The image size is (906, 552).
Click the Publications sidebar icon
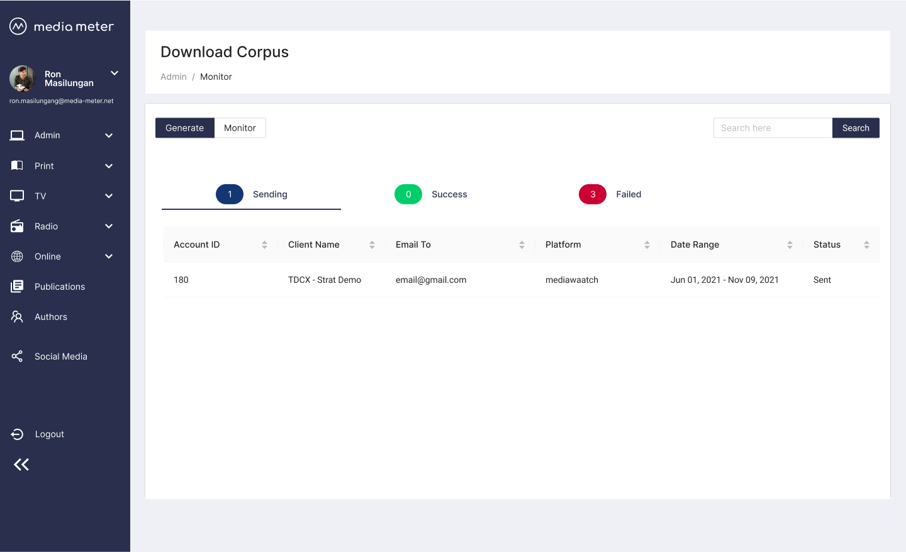click(x=17, y=287)
